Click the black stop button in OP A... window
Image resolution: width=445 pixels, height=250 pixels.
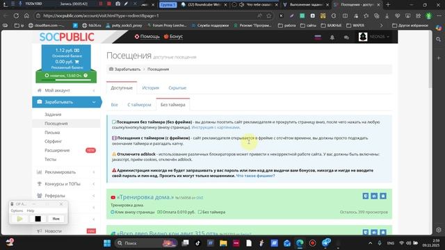coord(38,219)
